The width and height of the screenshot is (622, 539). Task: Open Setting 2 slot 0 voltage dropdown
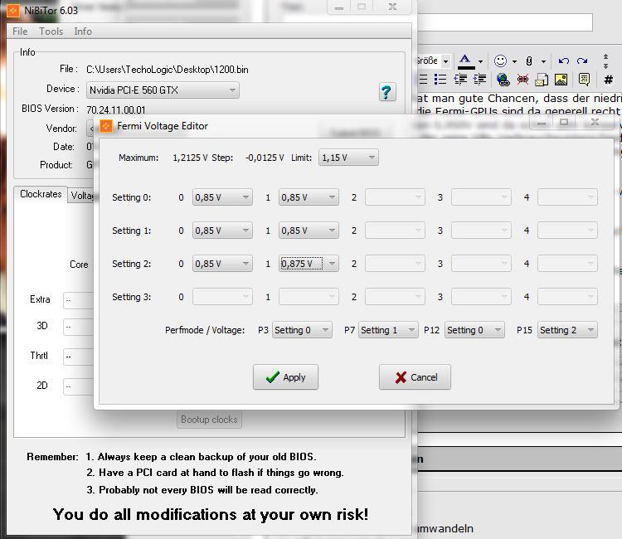222,264
